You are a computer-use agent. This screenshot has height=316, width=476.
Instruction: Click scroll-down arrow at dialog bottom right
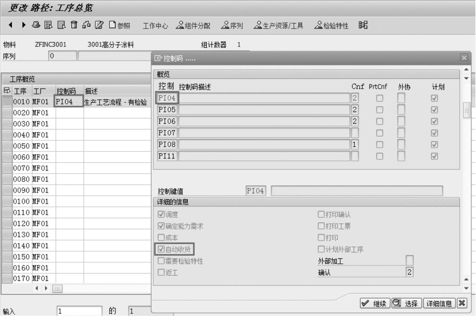coord(467,288)
